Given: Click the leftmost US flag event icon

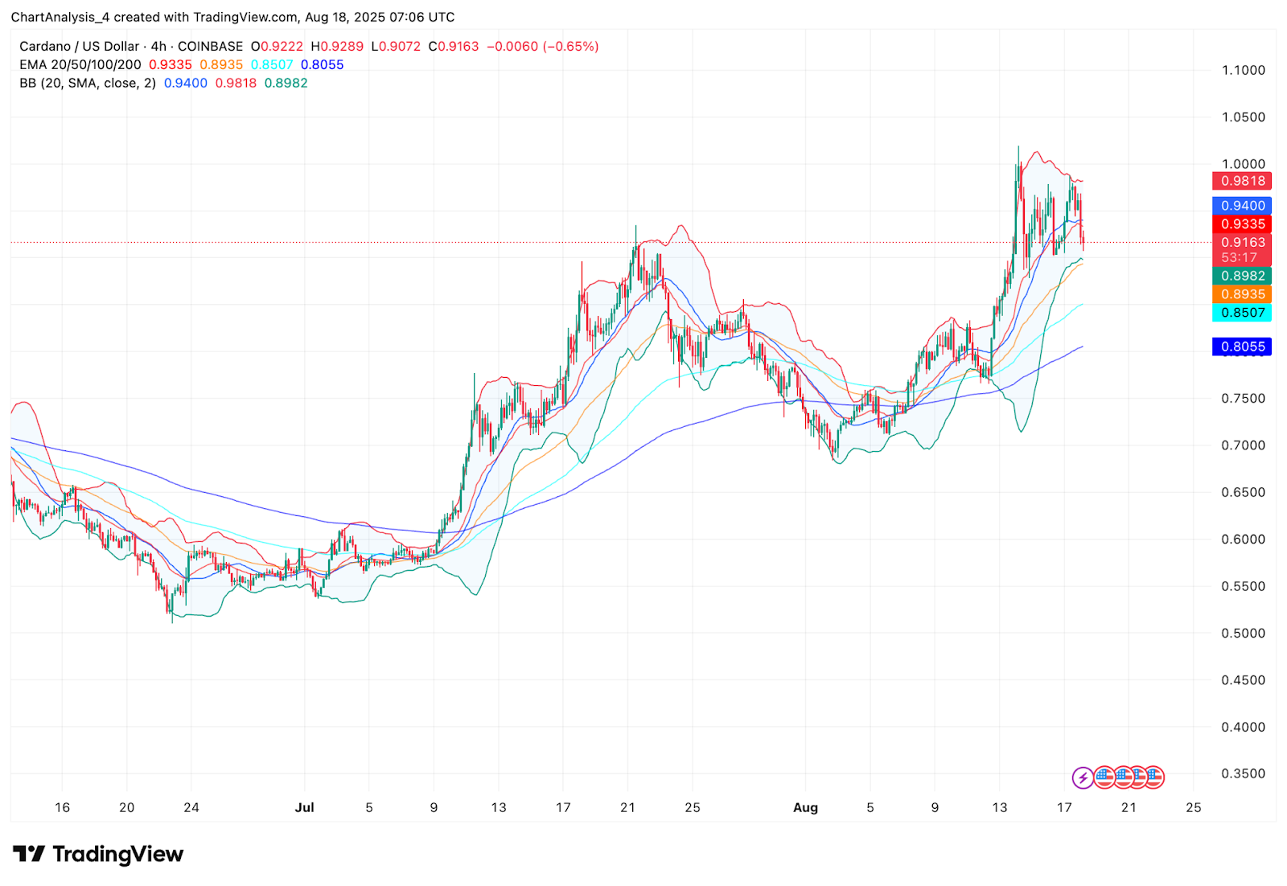Looking at the screenshot, I should pyautogui.click(x=1104, y=777).
